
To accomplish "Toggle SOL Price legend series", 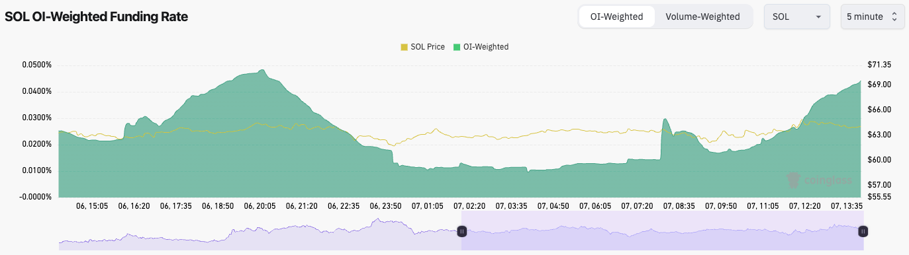I will [x=422, y=47].
